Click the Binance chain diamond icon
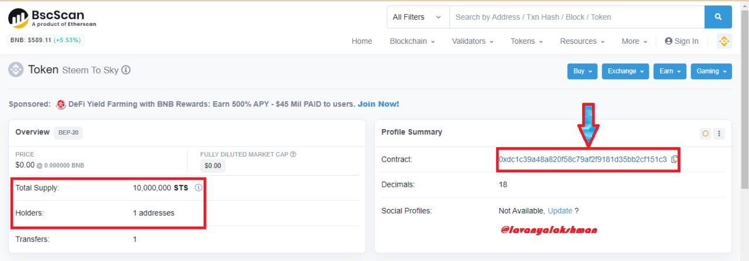This screenshot has height=261, width=749. [x=724, y=41]
